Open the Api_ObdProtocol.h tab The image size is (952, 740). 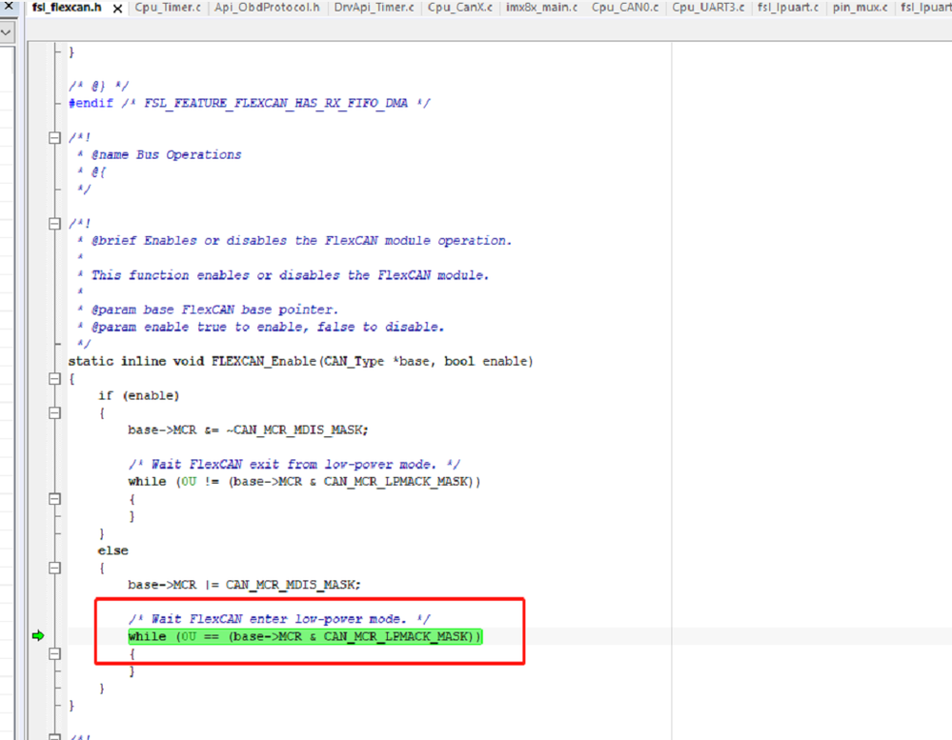click(x=267, y=8)
